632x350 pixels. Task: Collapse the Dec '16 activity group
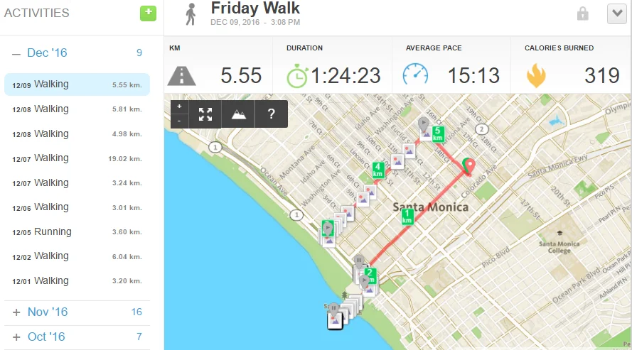pyautogui.click(x=16, y=53)
